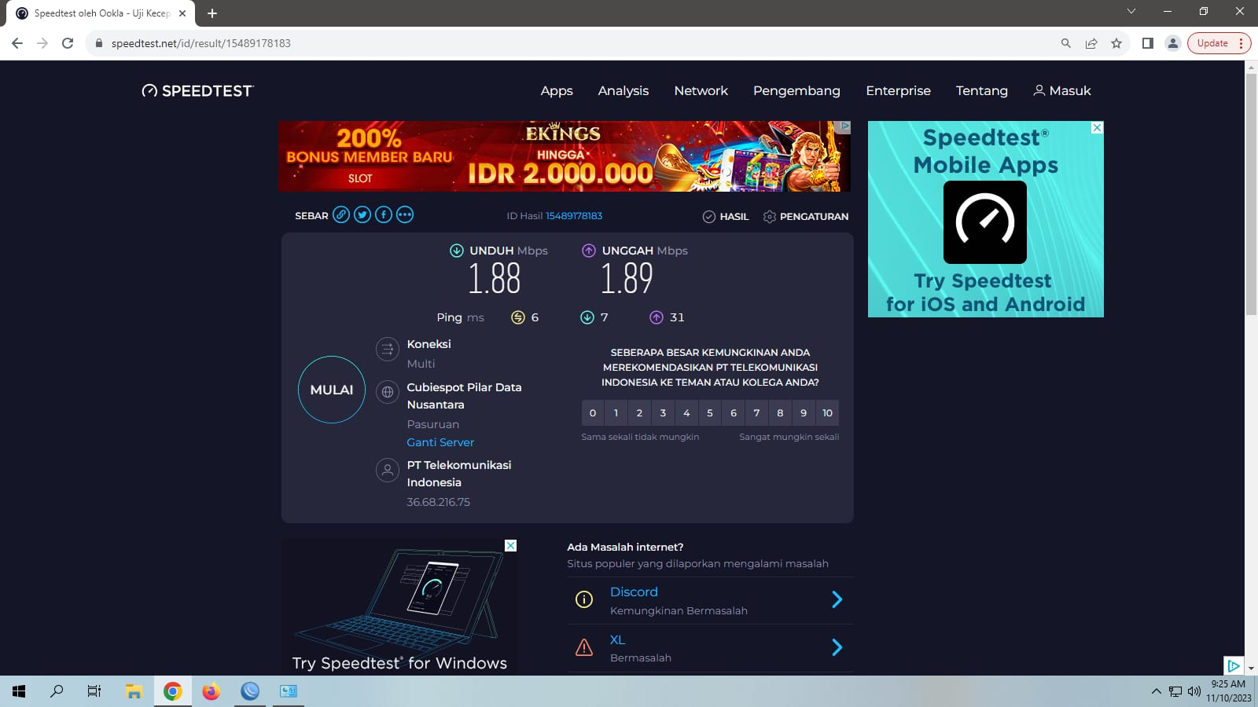The height and width of the screenshot is (707, 1258).
Task: Rate recommendation score 1
Action: [616, 413]
